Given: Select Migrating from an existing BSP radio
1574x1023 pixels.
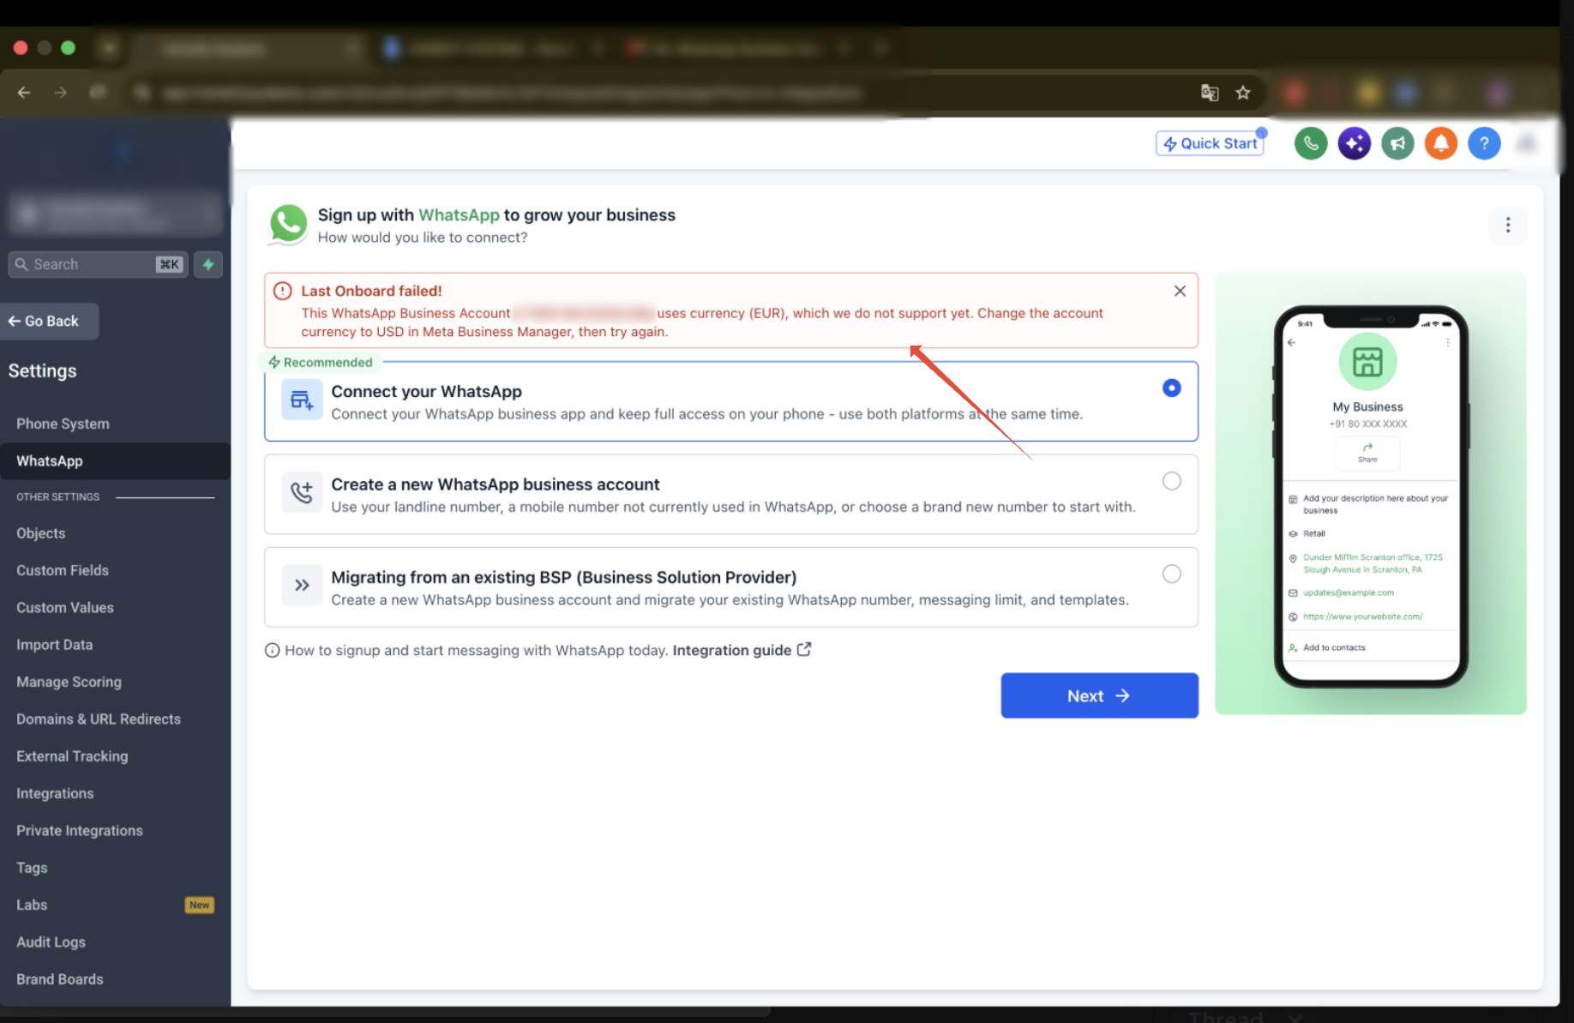Looking at the screenshot, I should pos(1171,575).
